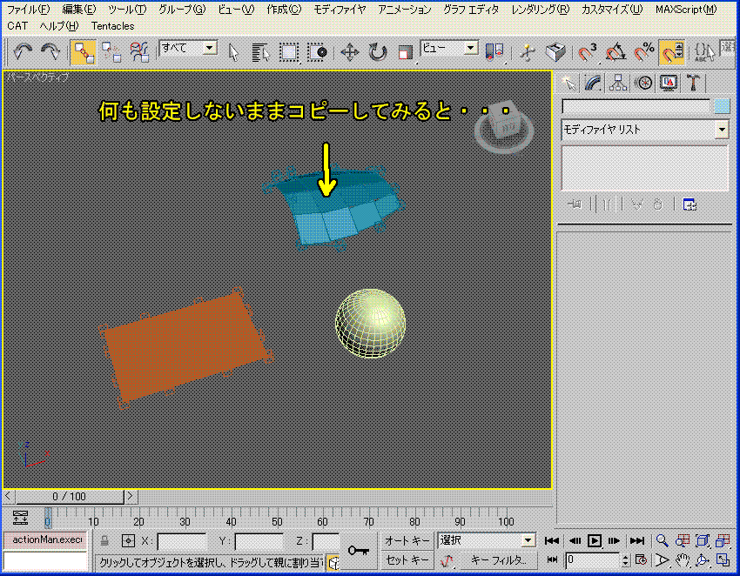Image resolution: width=740 pixels, height=576 pixels.
Task: Switch to the Hierarchy command panel tab
Action: pos(618,84)
